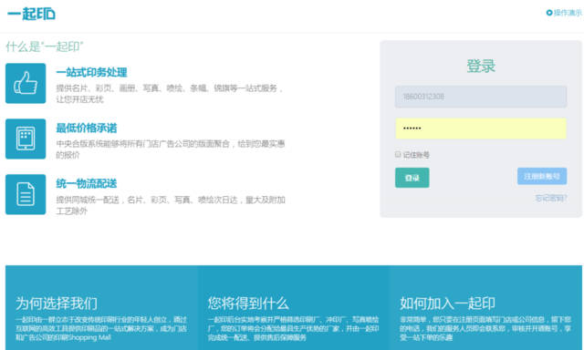Click the document icon beside 统一物流配送
The height and width of the screenshot is (350, 584).
click(26, 194)
